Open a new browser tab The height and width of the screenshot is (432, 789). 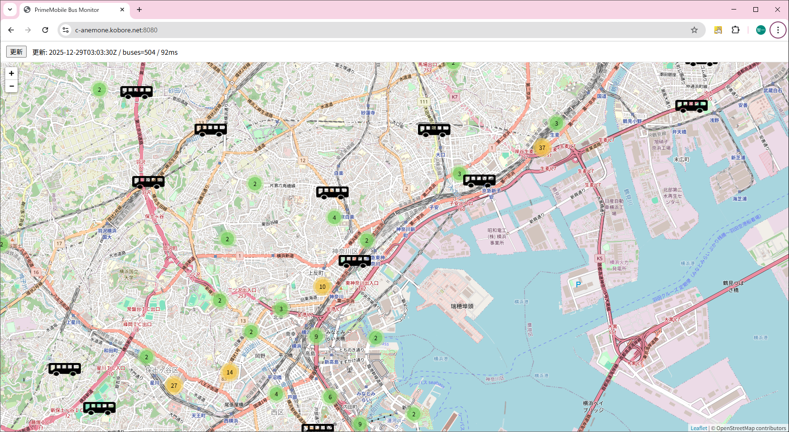(139, 10)
